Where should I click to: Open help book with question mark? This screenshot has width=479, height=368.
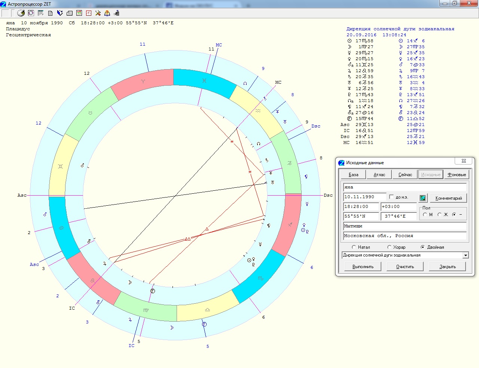[x=107, y=13]
